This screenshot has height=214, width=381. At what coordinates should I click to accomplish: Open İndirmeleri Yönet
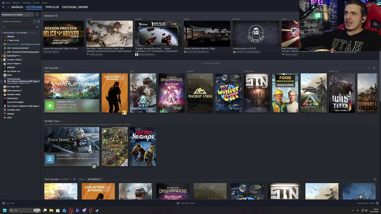186,203
